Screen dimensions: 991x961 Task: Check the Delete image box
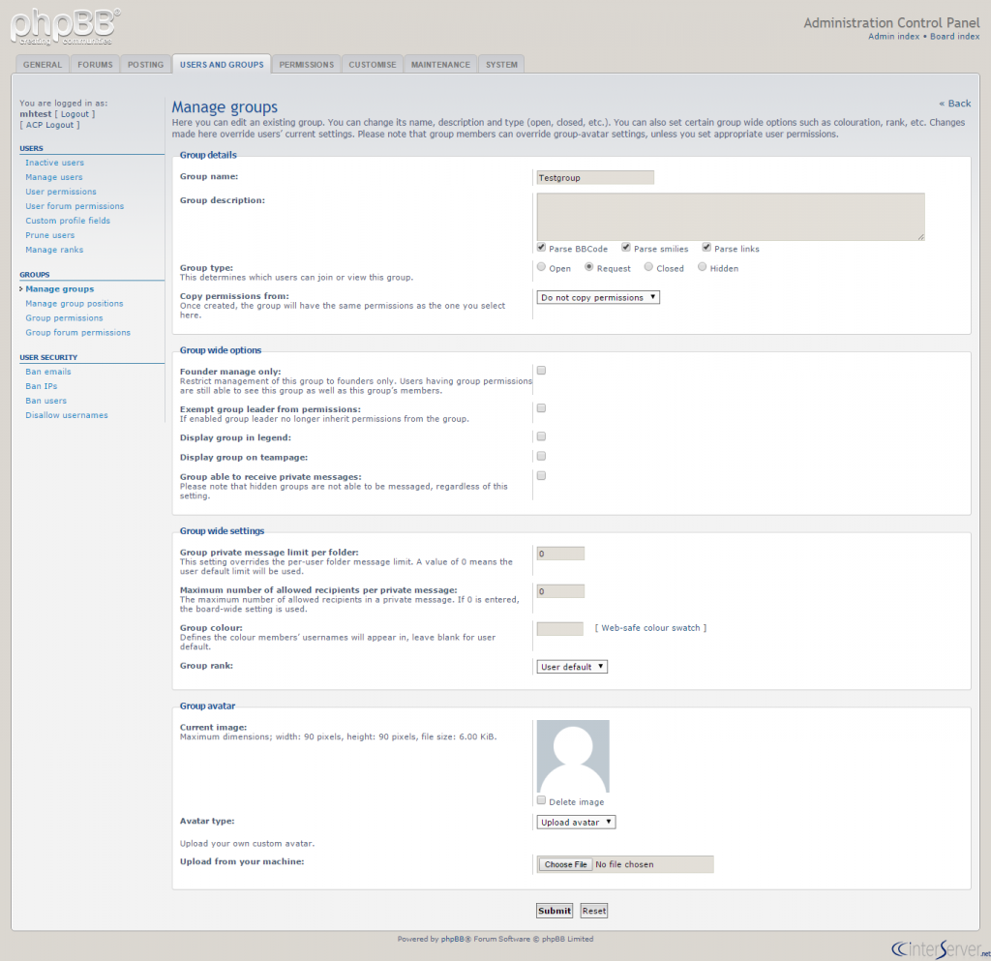point(541,800)
